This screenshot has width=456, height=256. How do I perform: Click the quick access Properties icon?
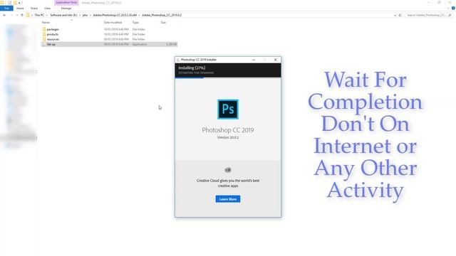pyautogui.click(x=9, y=3)
